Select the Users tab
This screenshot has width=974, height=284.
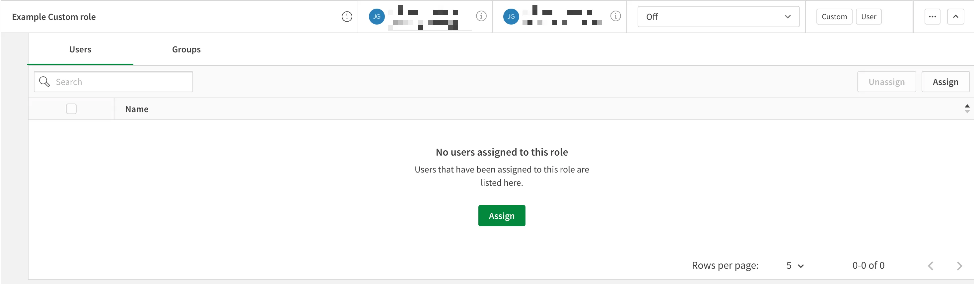pyautogui.click(x=80, y=49)
